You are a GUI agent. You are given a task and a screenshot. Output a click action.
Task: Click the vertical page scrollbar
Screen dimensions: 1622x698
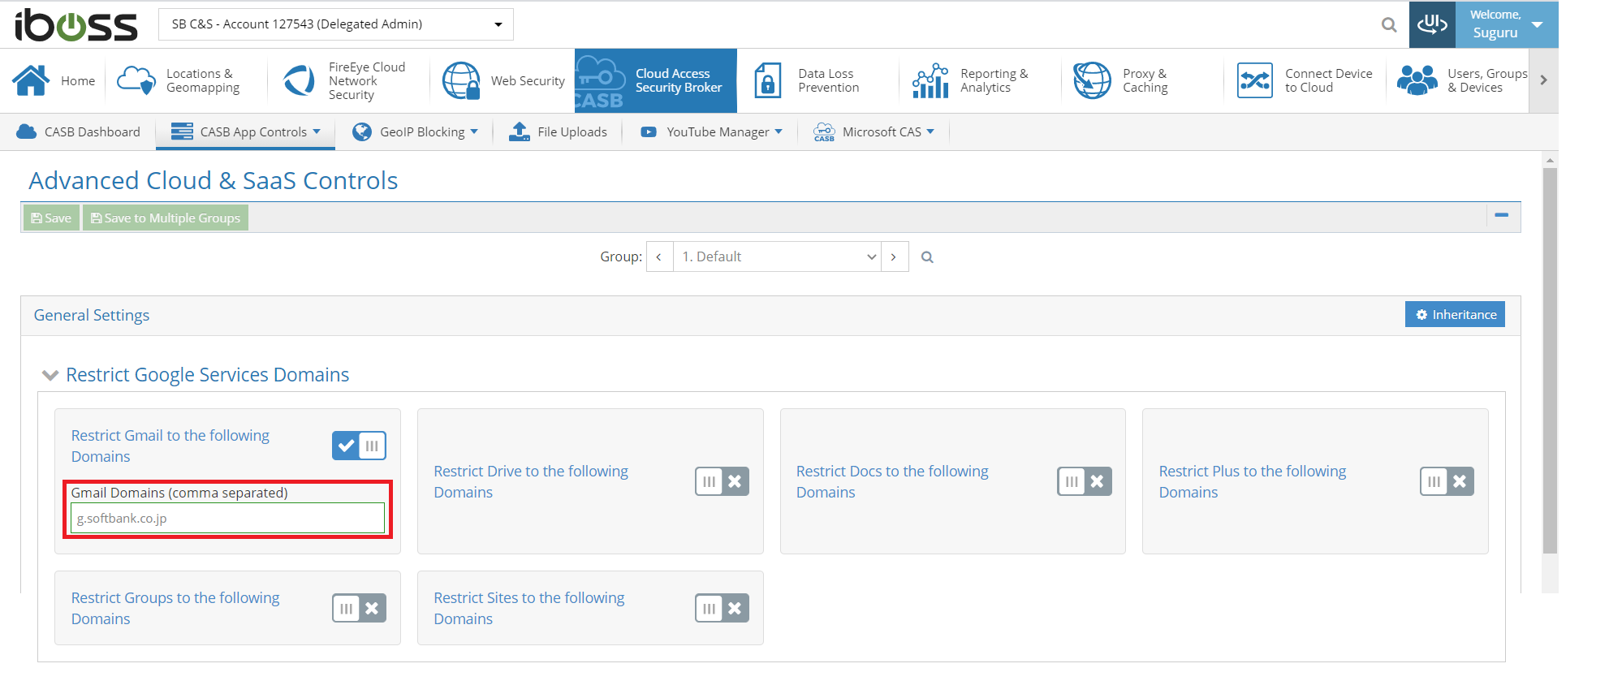pyautogui.click(x=1550, y=361)
